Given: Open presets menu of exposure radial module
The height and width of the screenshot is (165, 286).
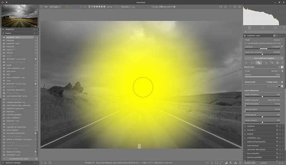Looking at the screenshot, I should [x=283, y=36].
